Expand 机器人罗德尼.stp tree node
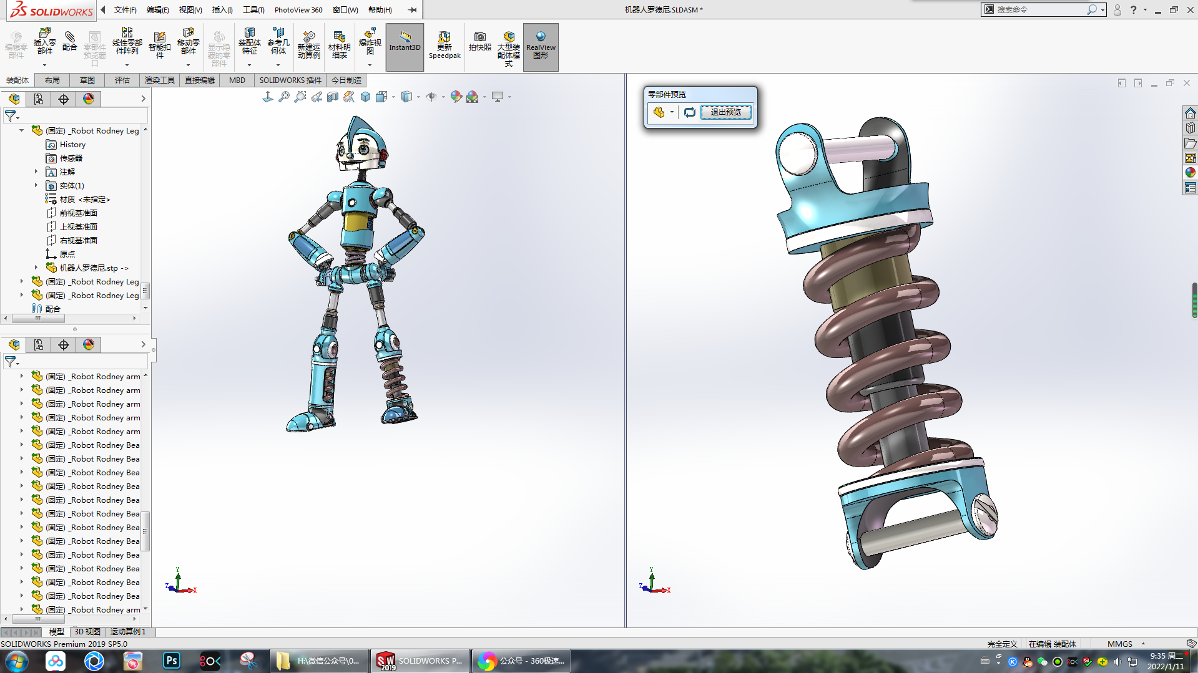 tap(36, 268)
